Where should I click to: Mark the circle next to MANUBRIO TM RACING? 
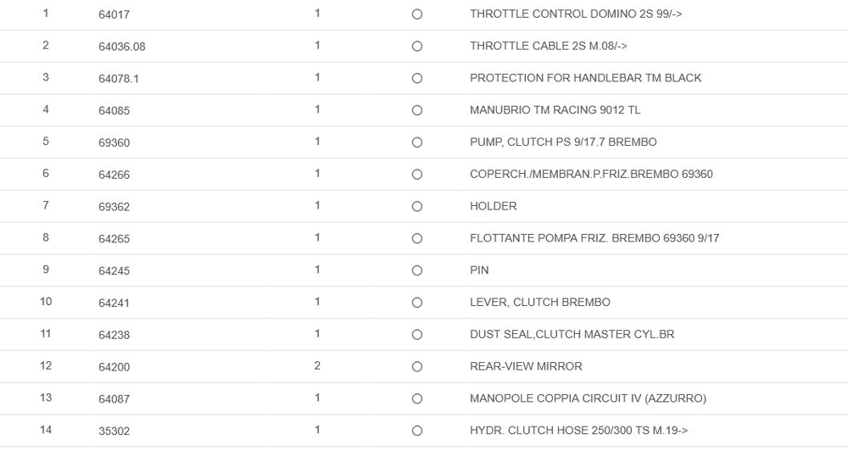click(416, 110)
